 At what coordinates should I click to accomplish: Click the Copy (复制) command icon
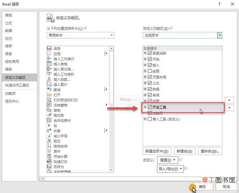click(49, 110)
